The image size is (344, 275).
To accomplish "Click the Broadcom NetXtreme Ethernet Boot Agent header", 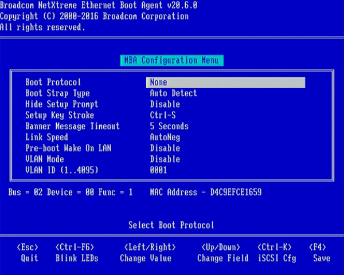I will [x=99, y=5].
